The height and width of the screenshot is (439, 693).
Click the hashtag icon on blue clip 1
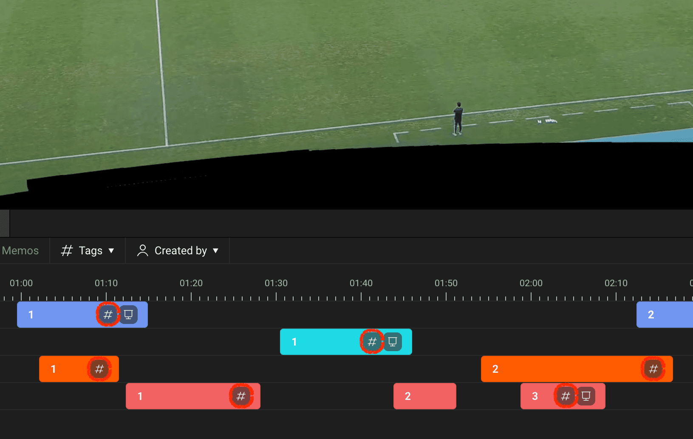[x=108, y=315]
